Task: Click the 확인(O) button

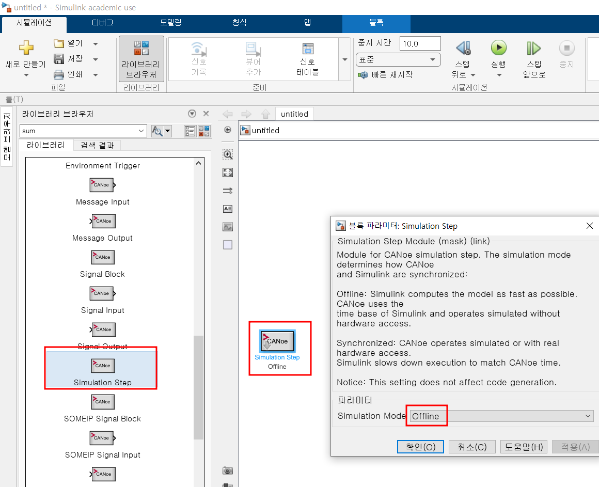Action: 420,447
